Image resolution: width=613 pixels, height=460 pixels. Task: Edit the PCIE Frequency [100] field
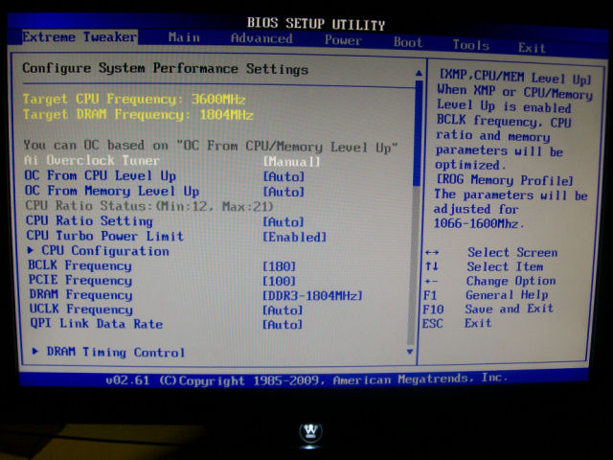tap(279, 281)
